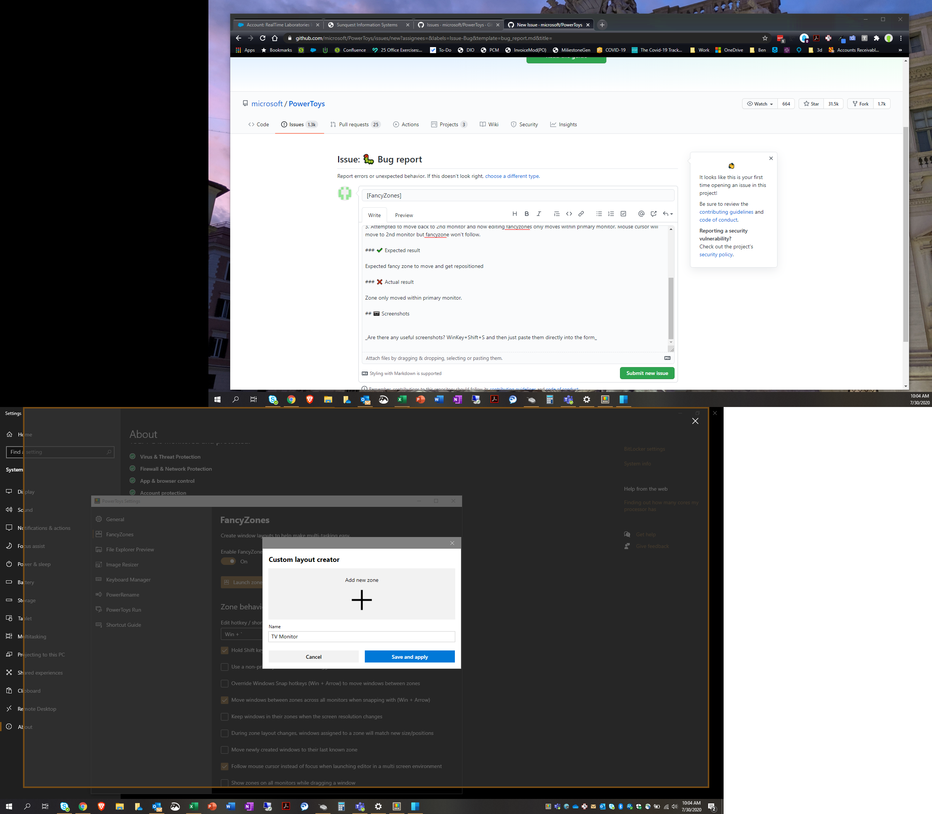Viewport: 932px width, 814px height.
Task: Switch to the Preview tab
Action: (x=403, y=215)
